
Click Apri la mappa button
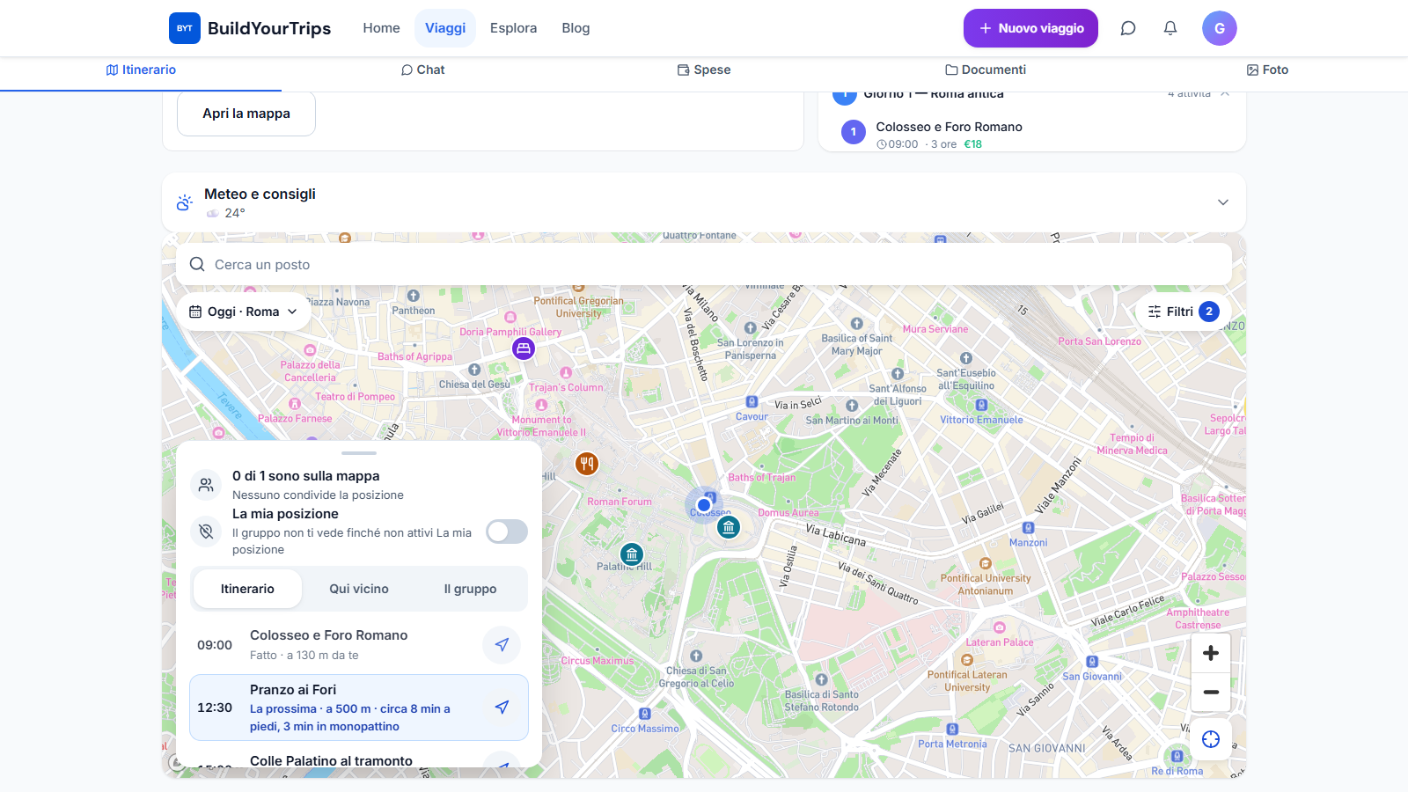point(246,114)
